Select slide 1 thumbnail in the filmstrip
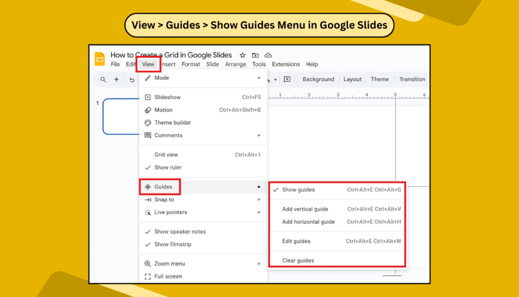 121,116
